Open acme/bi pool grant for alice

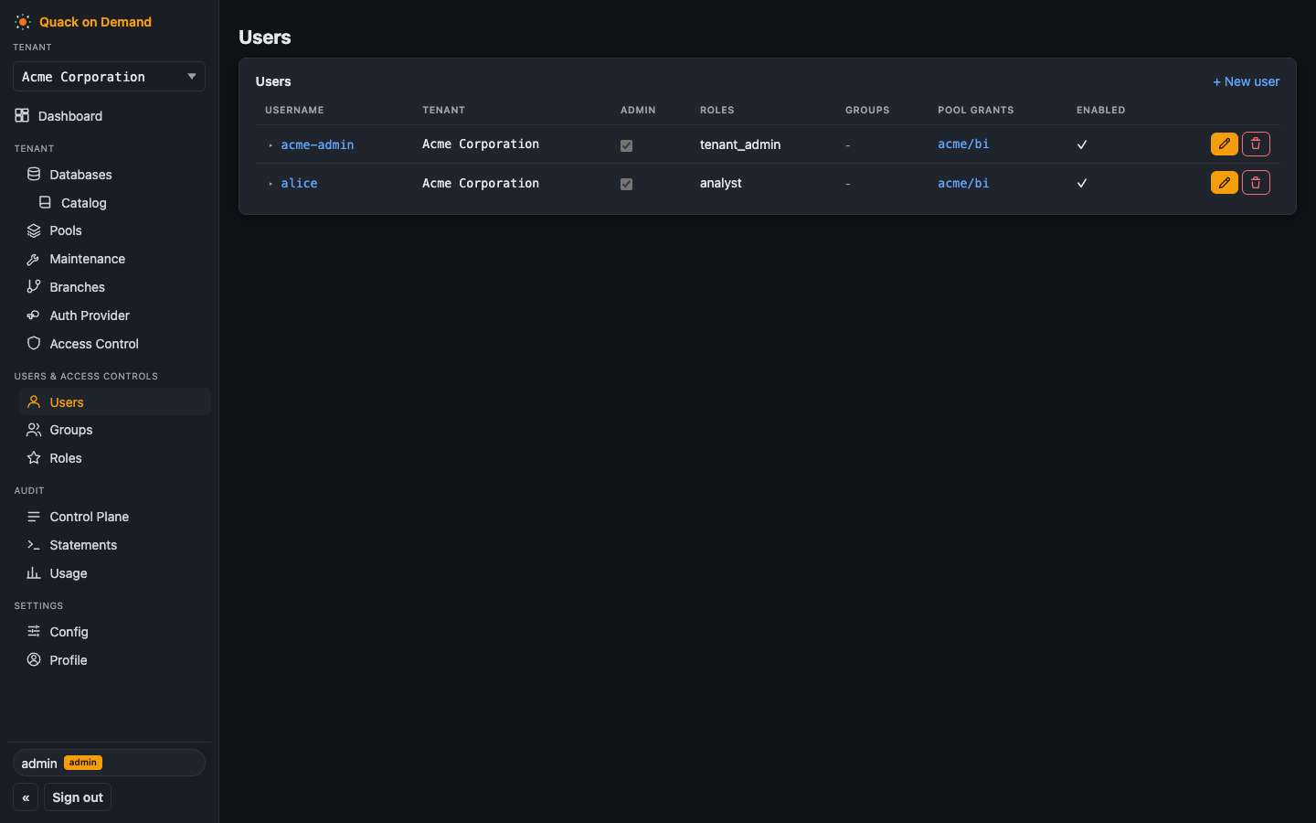tap(963, 183)
